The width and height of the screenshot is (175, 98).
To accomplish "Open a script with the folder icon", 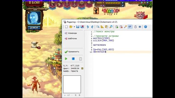I will [x=71, y=27].
